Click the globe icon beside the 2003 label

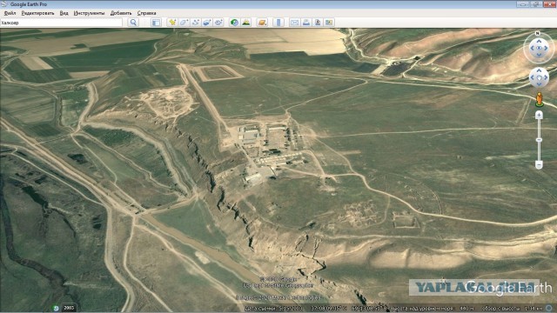pyautogui.click(x=56, y=308)
